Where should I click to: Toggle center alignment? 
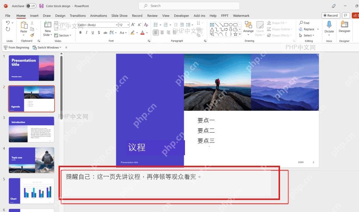(x=162, y=33)
